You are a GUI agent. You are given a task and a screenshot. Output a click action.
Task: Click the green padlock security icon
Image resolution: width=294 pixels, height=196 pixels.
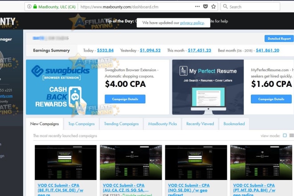click(35, 7)
